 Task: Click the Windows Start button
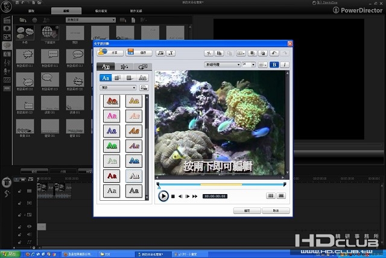tap(10, 254)
